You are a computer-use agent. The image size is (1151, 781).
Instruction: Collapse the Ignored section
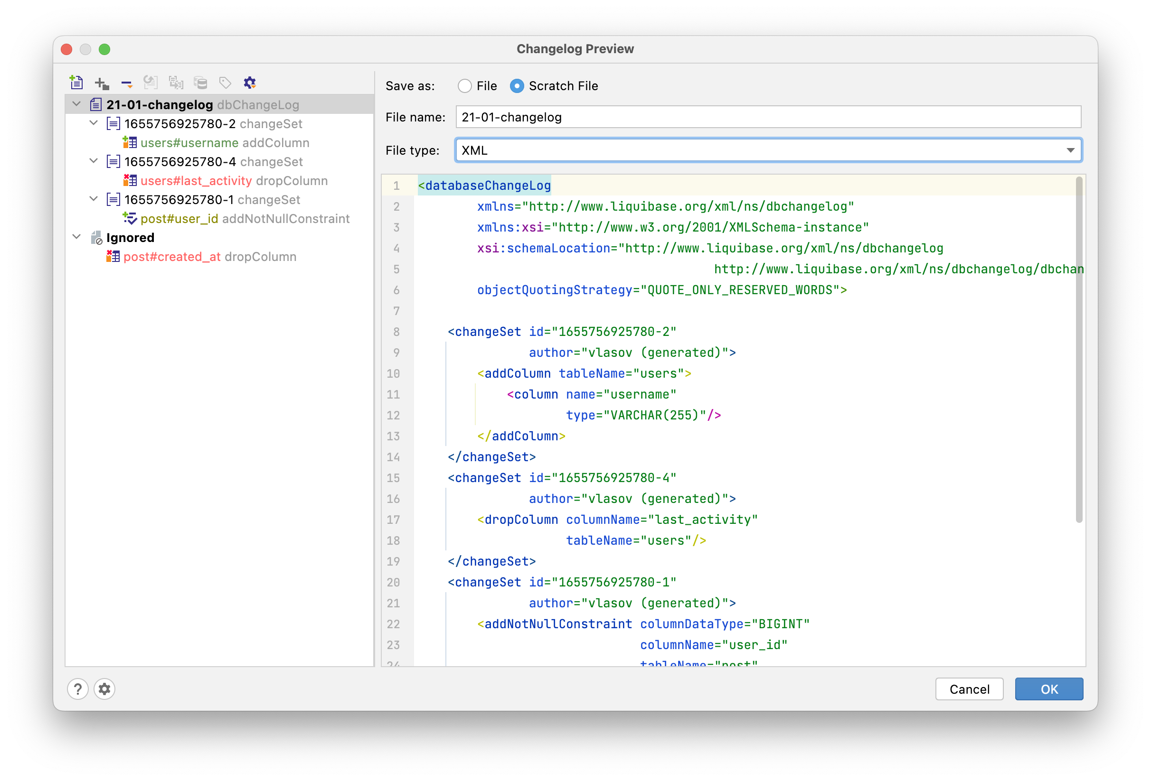(76, 237)
